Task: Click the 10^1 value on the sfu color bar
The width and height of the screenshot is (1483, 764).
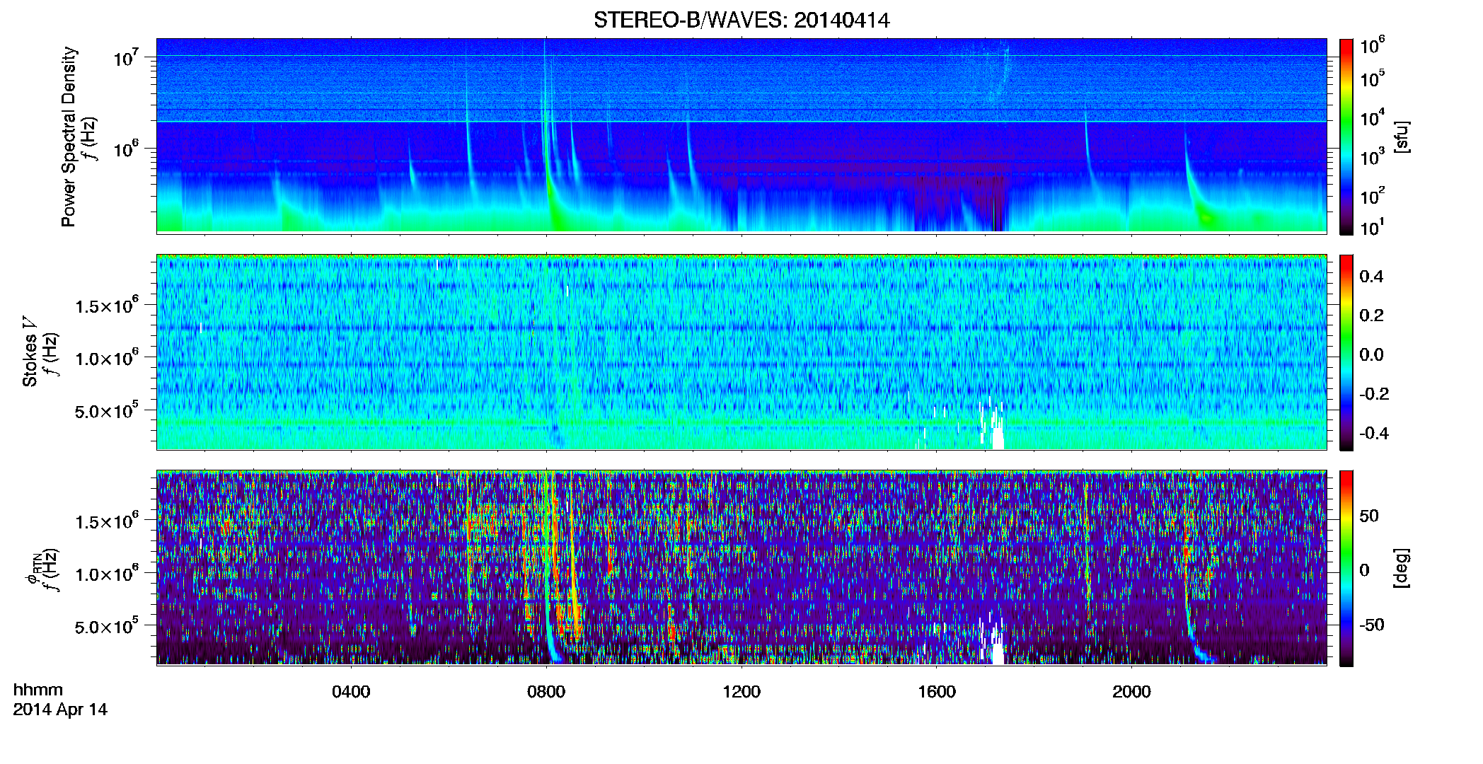Action: (1373, 227)
